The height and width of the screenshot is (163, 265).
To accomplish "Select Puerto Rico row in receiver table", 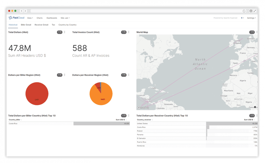I will point(197,142).
